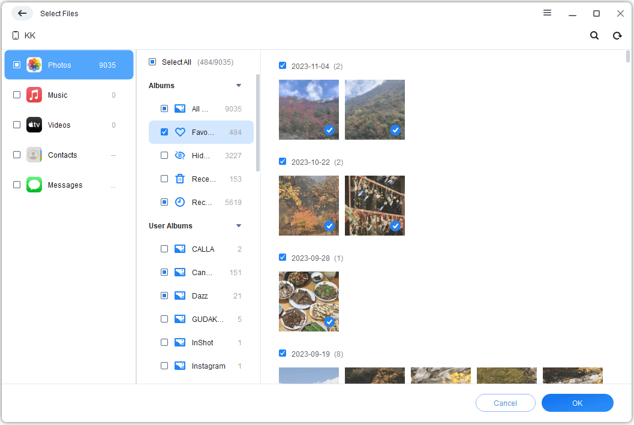
Task: Click the Cancel button
Action: coord(506,403)
